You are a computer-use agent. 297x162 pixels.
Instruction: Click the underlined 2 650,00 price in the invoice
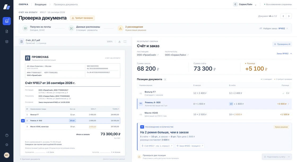coord(93,127)
